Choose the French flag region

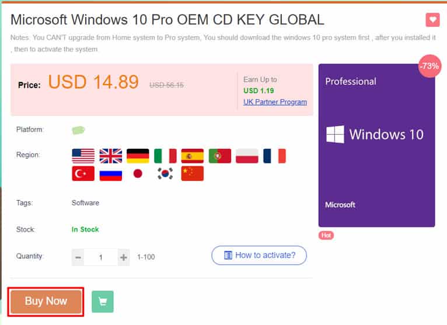tap(274, 156)
